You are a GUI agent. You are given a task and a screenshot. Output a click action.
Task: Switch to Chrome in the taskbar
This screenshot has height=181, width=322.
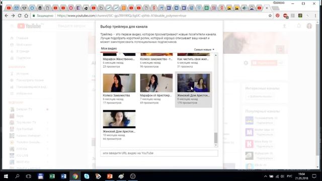(x=75, y=176)
